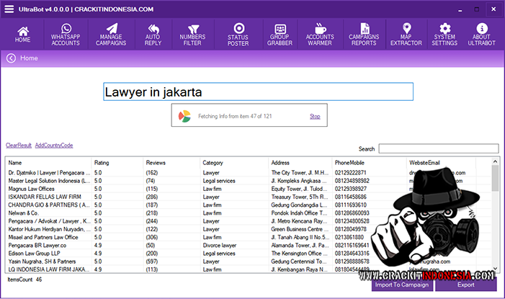The height and width of the screenshot is (299, 505).
Task: Click the ClearResult link
Action: (x=19, y=146)
